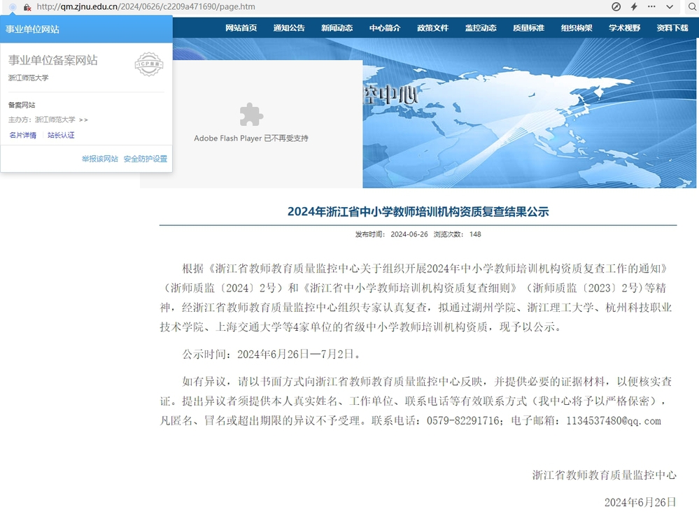Open 安全防护设置 settings link
699x514 pixels.
point(146,159)
